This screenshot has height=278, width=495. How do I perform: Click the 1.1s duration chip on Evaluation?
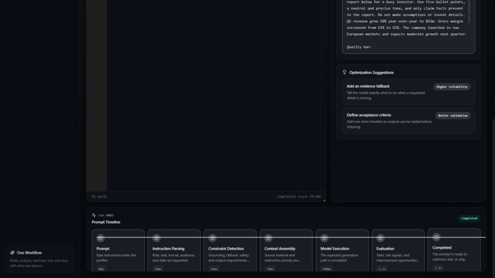pos(382,269)
